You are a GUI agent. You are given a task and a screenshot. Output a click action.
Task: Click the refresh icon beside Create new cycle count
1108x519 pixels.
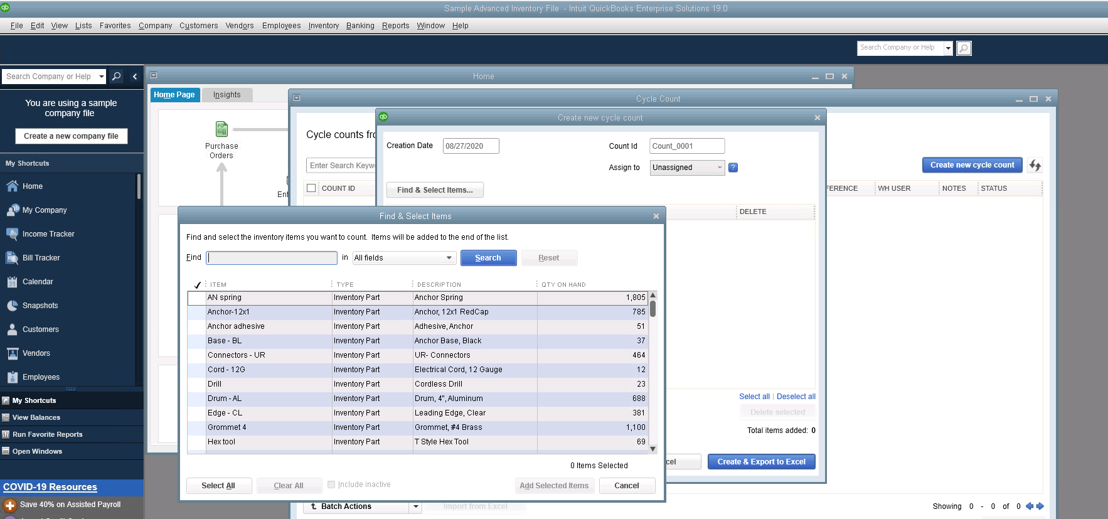[x=1035, y=165]
